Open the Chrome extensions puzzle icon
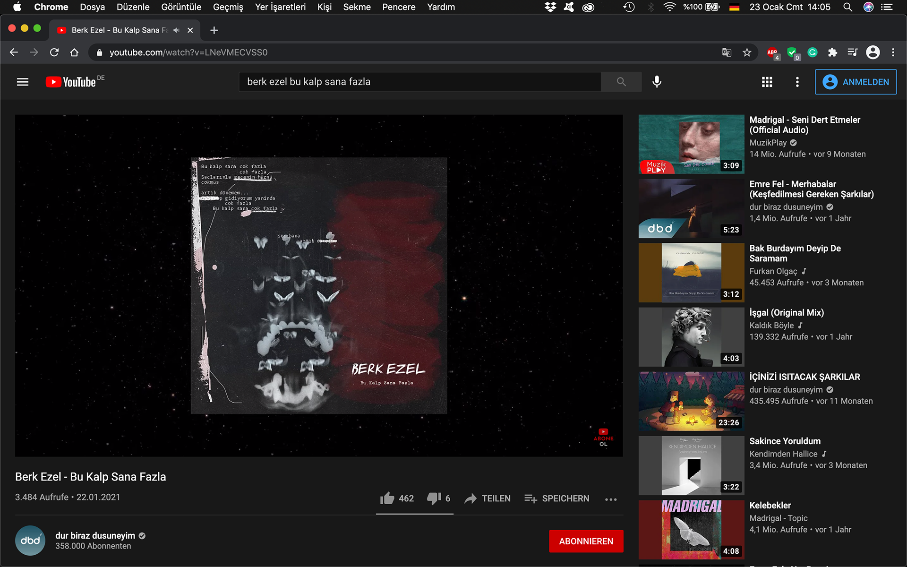Viewport: 907px width, 567px height. pyautogui.click(x=832, y=52)
